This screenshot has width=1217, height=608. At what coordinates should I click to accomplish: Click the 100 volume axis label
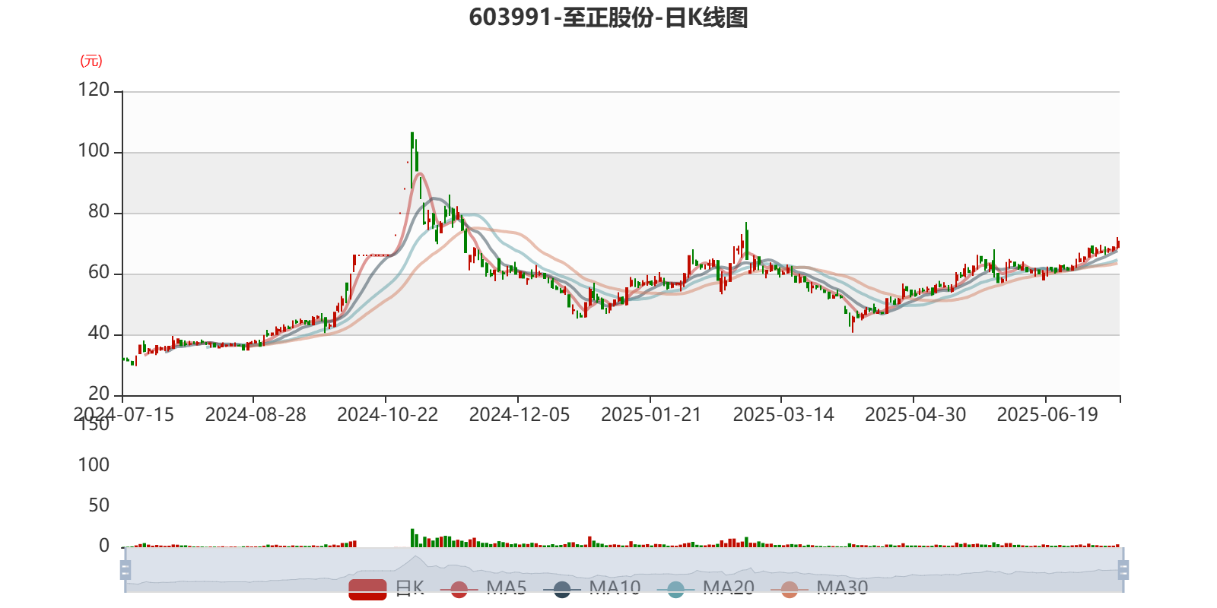tap(94, 465)
